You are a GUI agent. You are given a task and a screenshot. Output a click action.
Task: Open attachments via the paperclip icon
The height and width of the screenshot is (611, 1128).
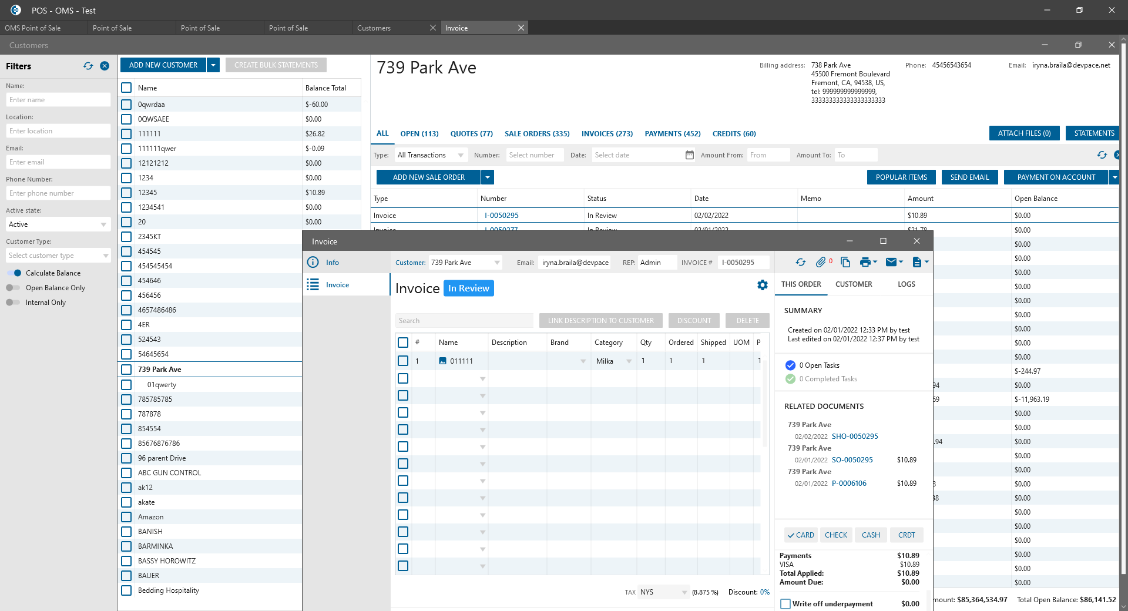tap(821, 263)
